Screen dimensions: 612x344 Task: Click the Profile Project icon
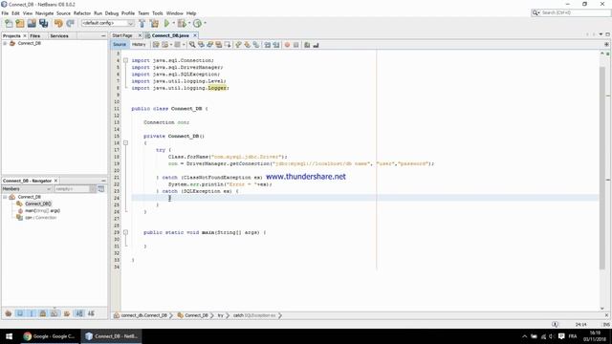click(198, 23)
